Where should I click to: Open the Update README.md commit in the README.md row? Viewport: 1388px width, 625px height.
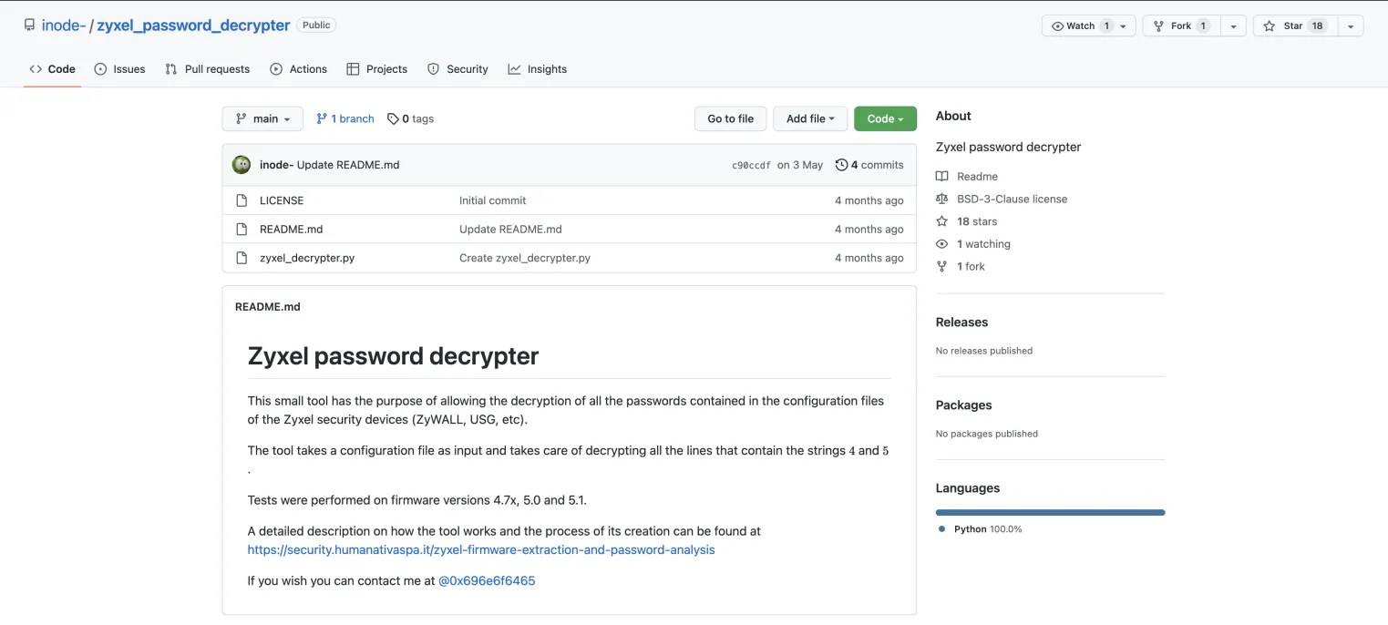(510, 229)
